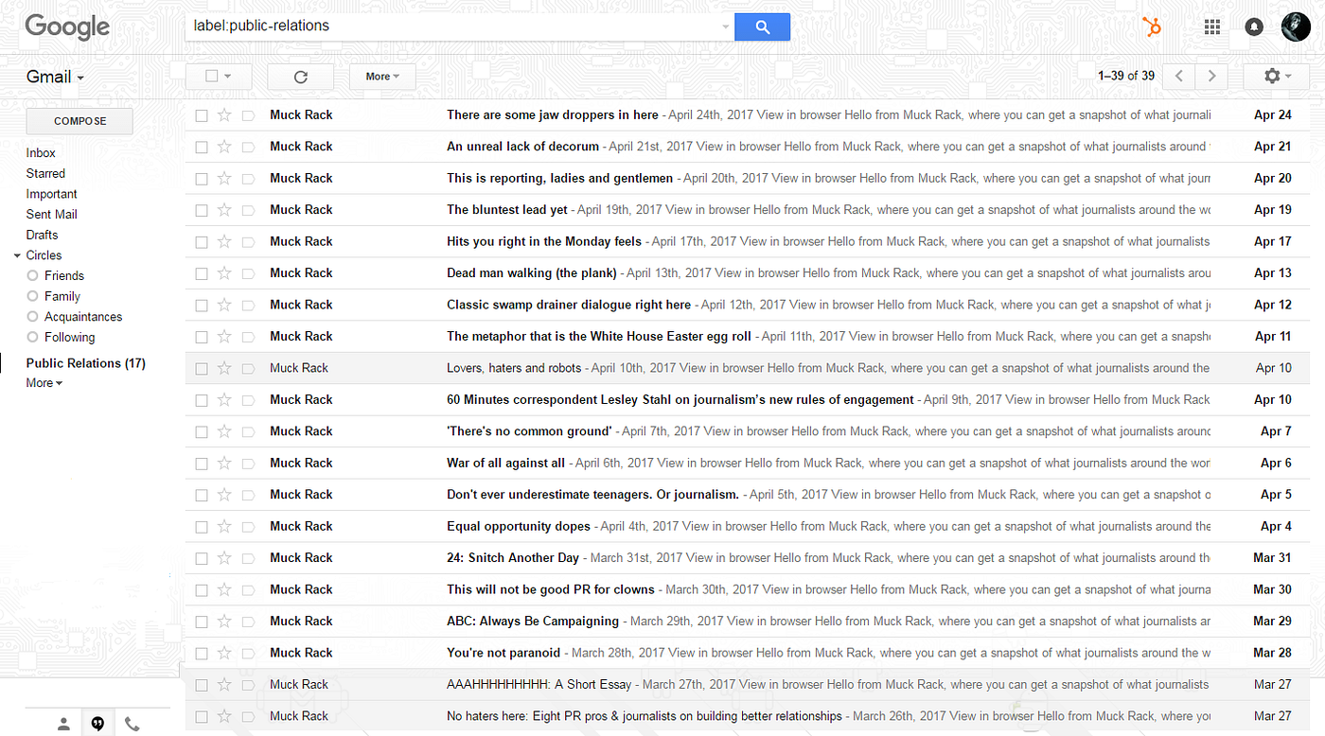
Task: Show search options arrow in search box
Action: pyautogui.click(x=726, y=26)
